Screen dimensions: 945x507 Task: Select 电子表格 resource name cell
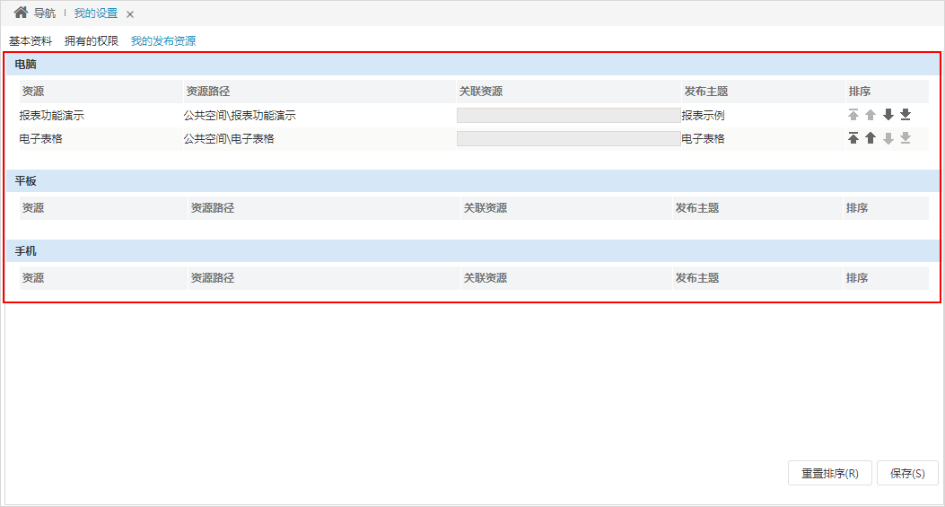[41, 139]
